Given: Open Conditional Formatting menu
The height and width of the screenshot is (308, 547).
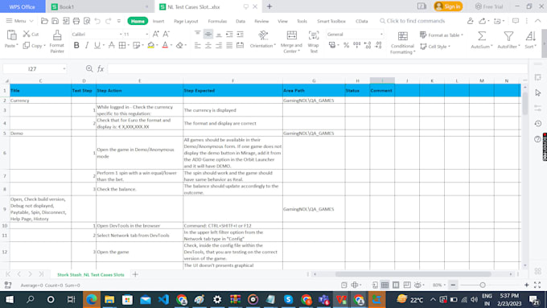Looking at the screenshot, I should click(x=402, y=43).
